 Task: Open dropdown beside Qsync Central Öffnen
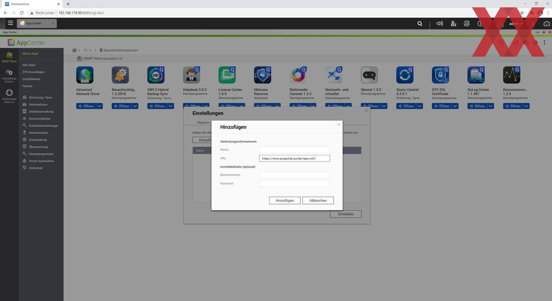point(420,106)
